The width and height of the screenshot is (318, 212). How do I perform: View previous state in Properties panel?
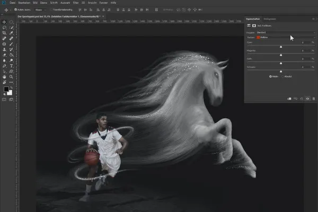pos(296,99)
